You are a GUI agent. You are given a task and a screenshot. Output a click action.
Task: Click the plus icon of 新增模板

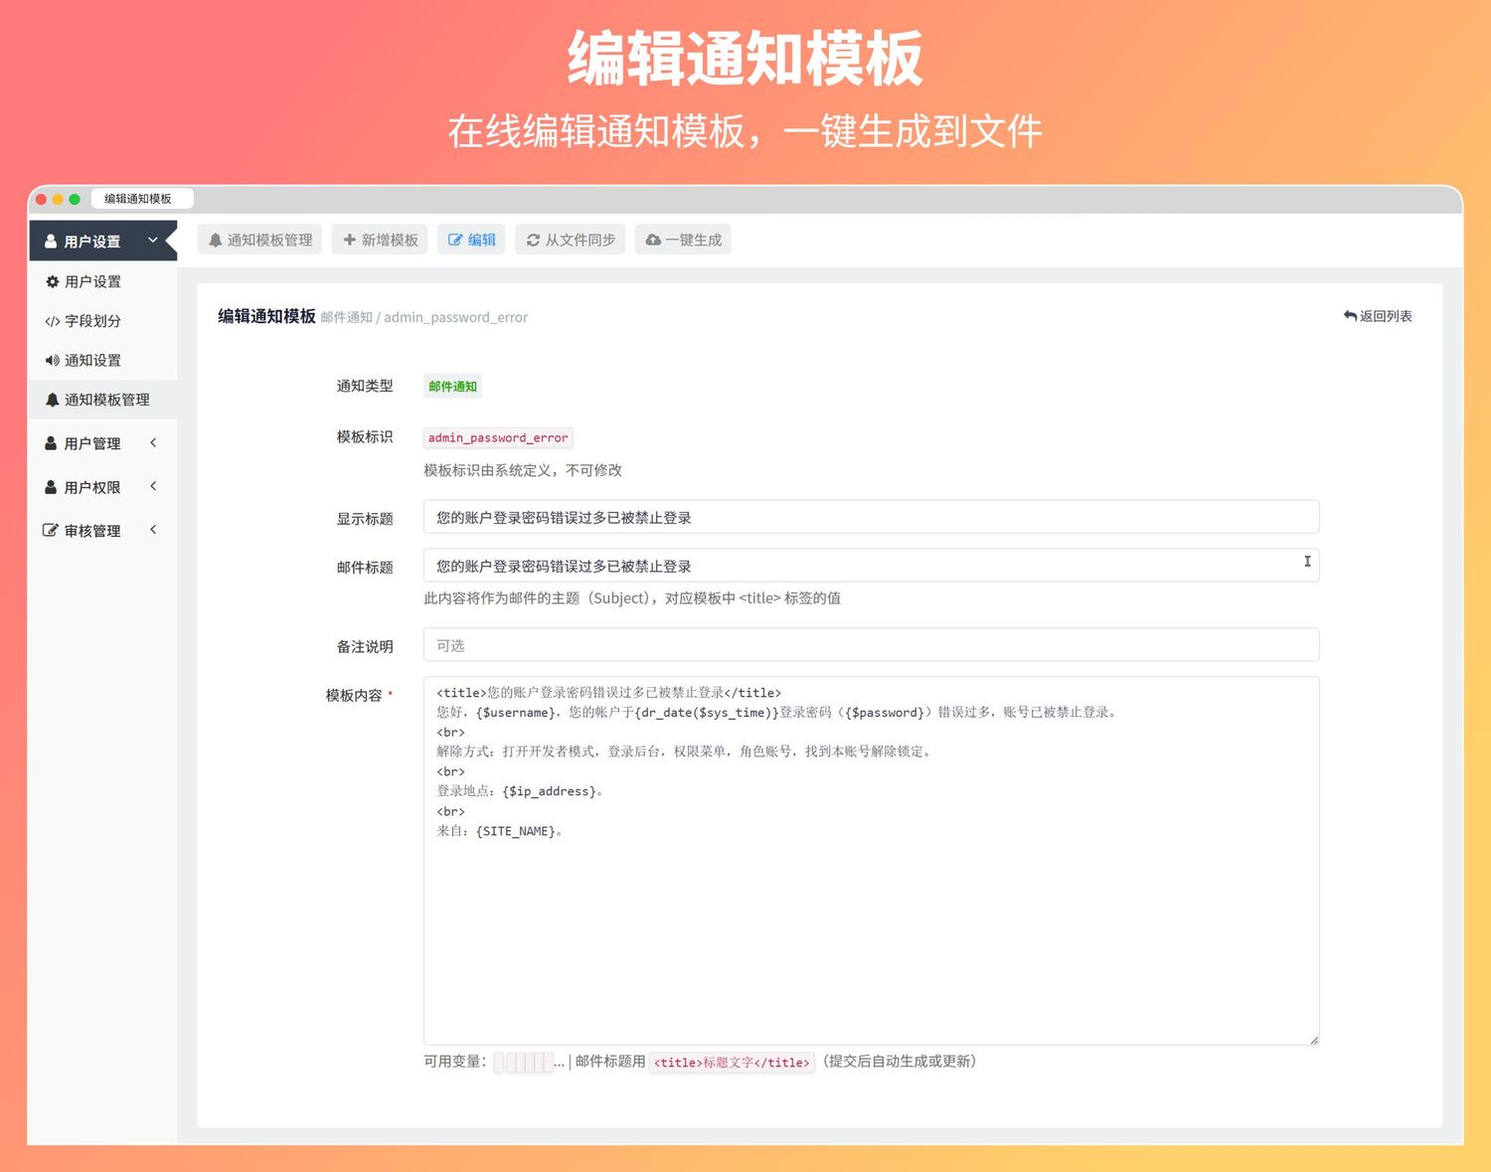(349, 240)
